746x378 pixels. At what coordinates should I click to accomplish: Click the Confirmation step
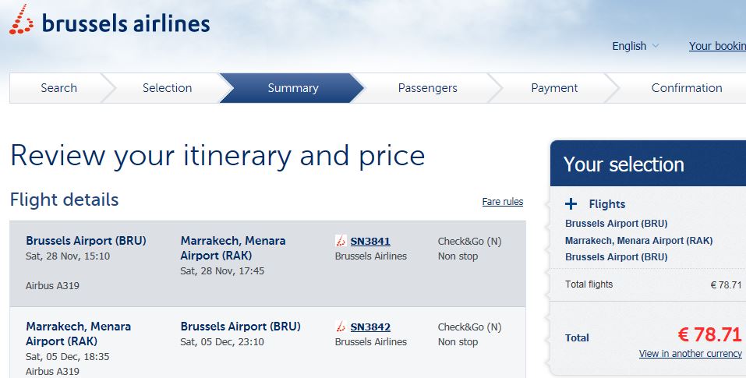click(x=687, y=88)
